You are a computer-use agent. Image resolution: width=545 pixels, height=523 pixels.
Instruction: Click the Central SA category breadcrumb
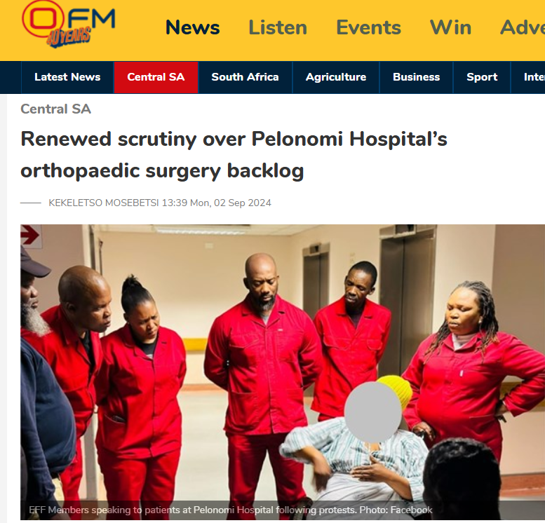tap(55, 109)
